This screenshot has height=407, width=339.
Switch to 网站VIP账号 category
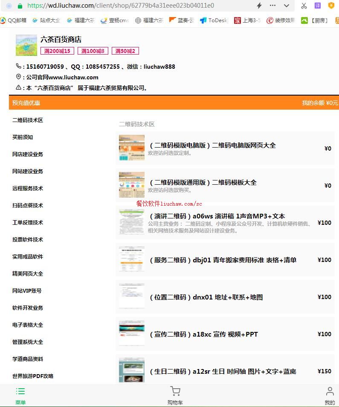pyautogui.click(x=27, y=291)
